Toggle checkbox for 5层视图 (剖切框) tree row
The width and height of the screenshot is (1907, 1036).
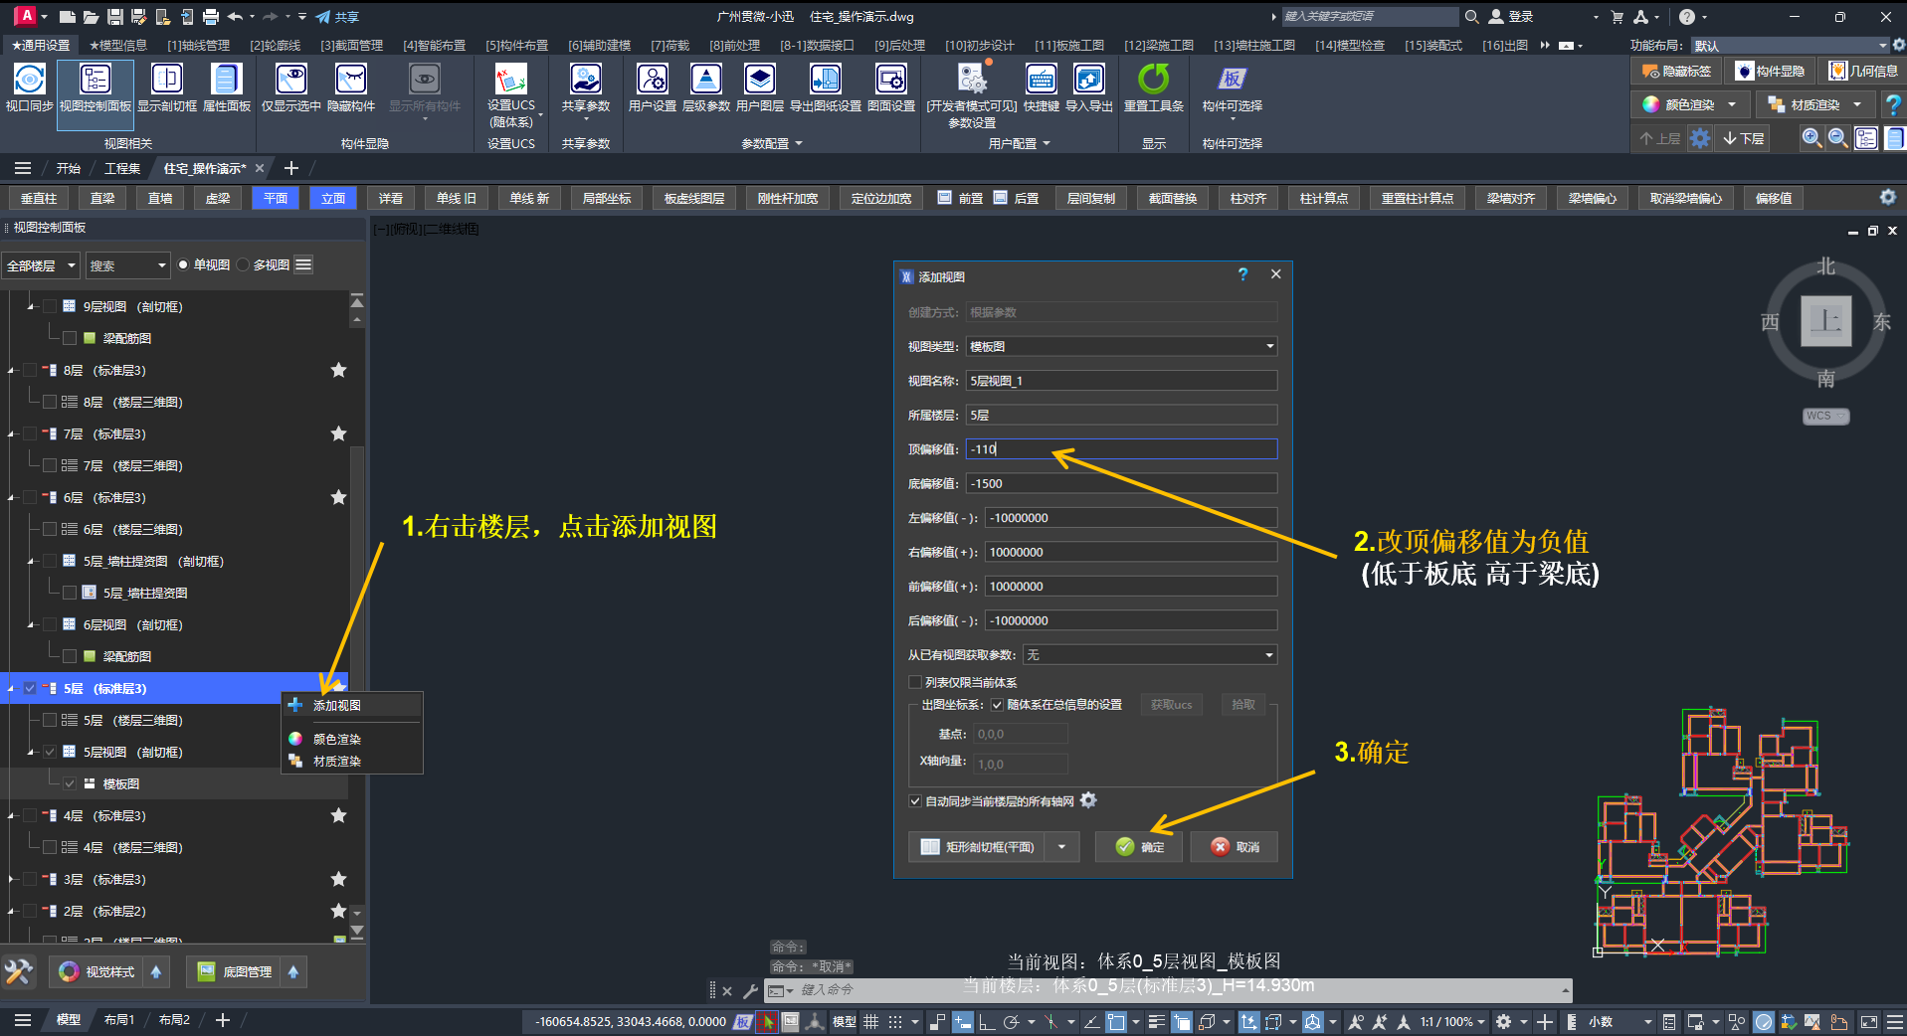(50, 752)
